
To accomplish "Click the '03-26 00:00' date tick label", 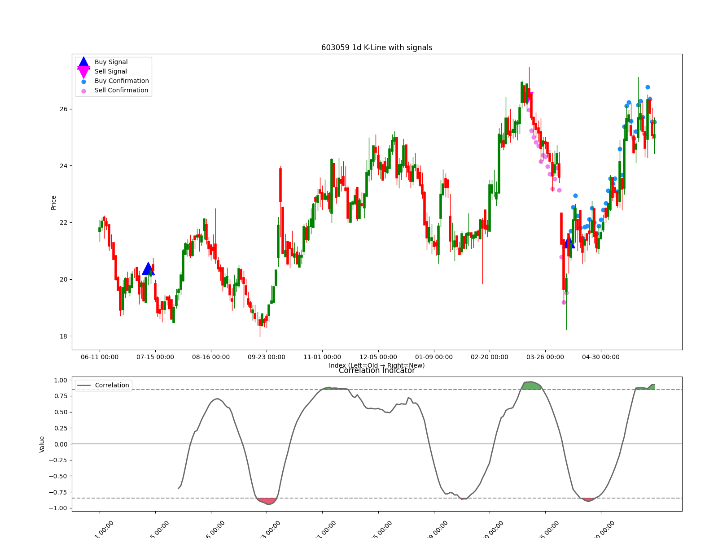I will coord(545,357).
